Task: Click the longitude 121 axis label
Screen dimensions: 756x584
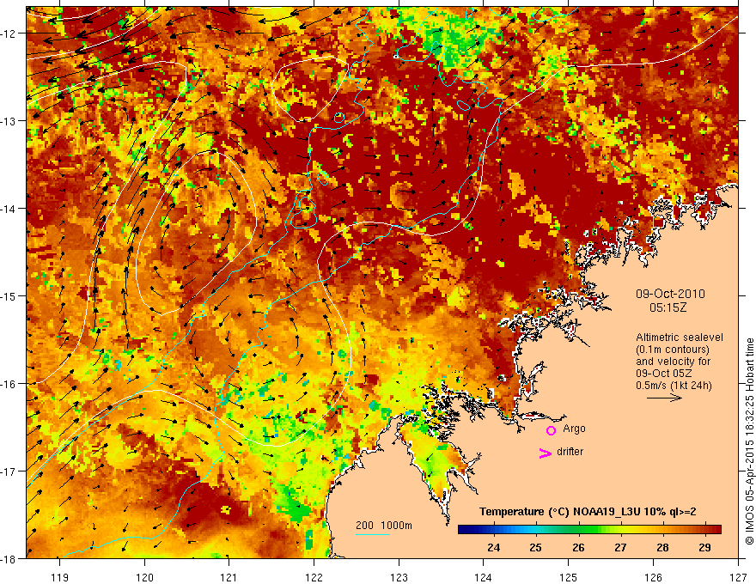Action: coord(229,577)
